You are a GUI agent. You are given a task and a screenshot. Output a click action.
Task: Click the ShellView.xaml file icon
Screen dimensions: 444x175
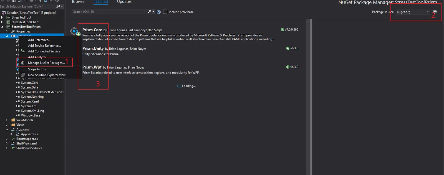click(x=13, y=144)
